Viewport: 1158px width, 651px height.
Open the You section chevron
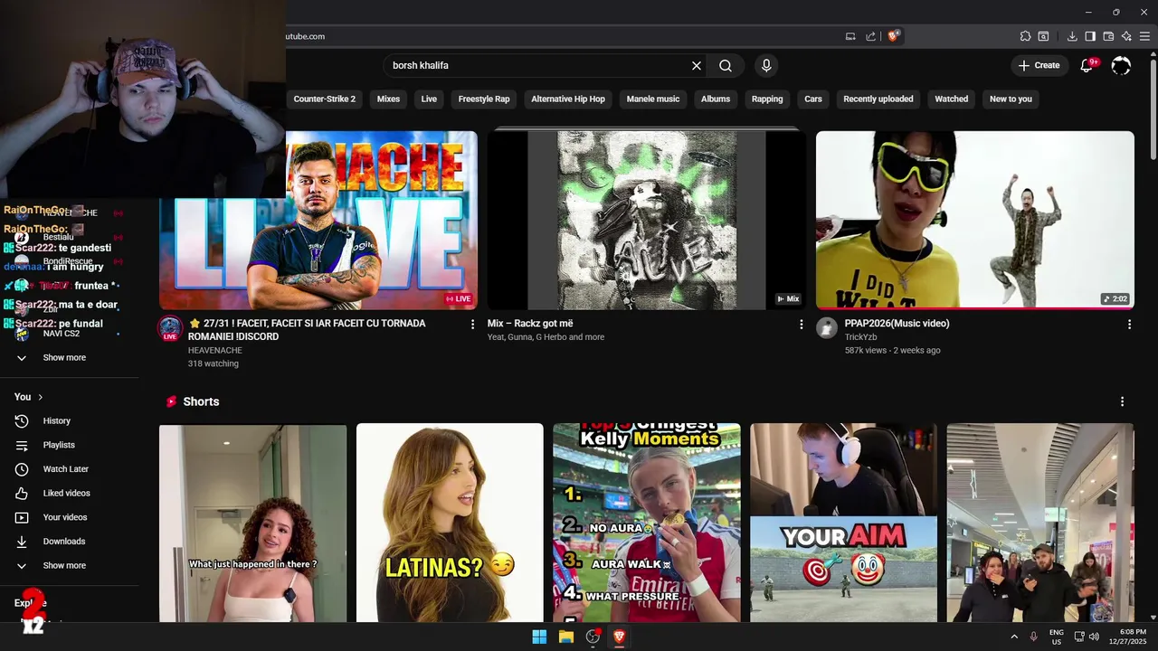41,397
